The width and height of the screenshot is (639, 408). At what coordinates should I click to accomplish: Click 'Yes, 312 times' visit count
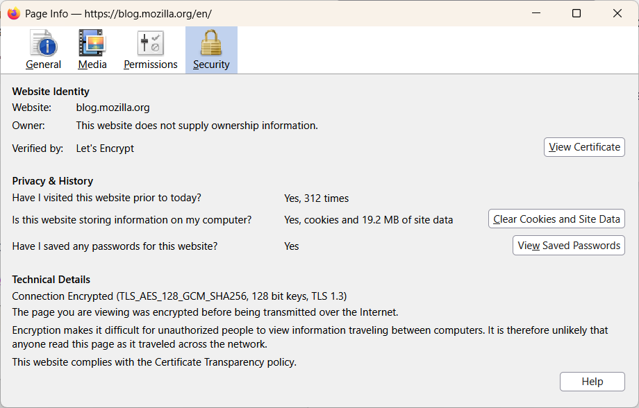(x=316, y=198)
